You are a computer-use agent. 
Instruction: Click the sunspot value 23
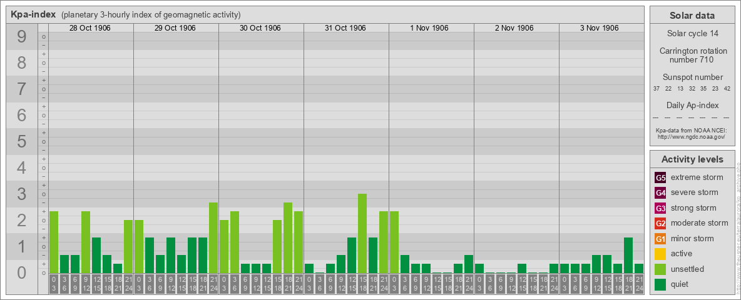point(715,89)
